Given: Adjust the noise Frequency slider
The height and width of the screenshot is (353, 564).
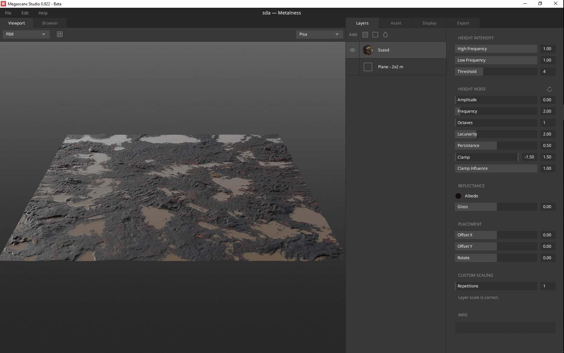Looking at the screenshot, I should pyautogui.click(x=496, y=111).
